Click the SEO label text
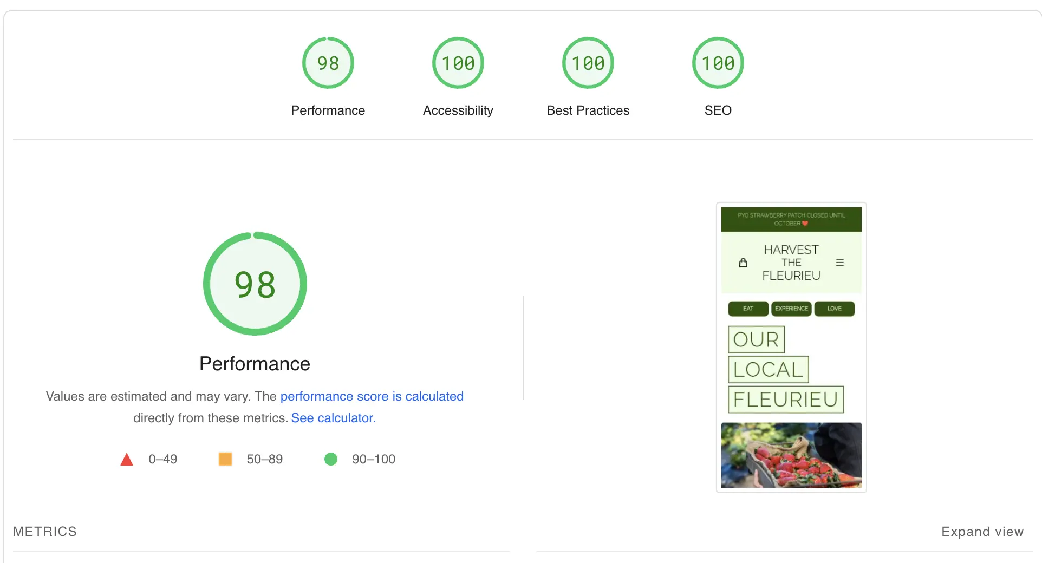This screenshot has height=563, width=1042. tap(718, 110)
